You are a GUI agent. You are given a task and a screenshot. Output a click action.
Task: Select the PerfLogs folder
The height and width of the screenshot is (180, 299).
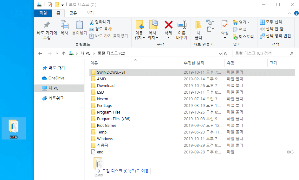192,105
